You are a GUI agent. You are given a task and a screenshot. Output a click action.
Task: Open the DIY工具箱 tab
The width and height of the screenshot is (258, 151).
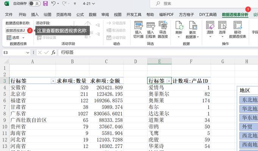click(208, 15)
